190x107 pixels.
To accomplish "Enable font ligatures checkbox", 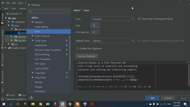I will point(77,48).
